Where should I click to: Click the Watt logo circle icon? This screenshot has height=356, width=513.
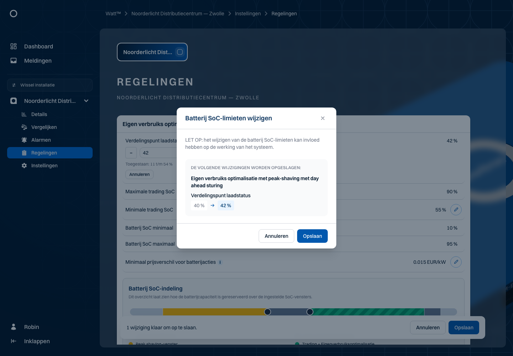14,14
